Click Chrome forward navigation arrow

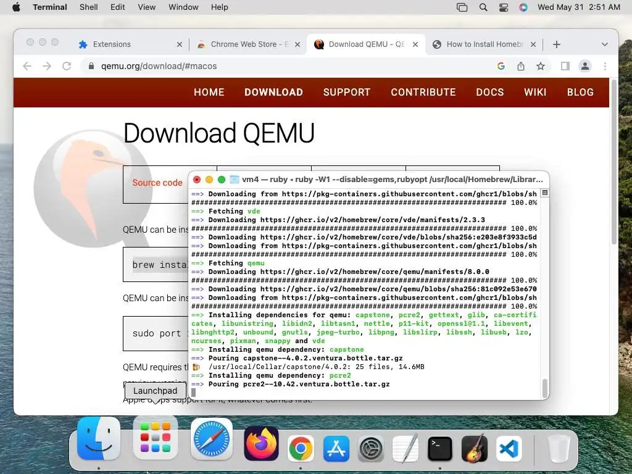(x=47, y=66)
